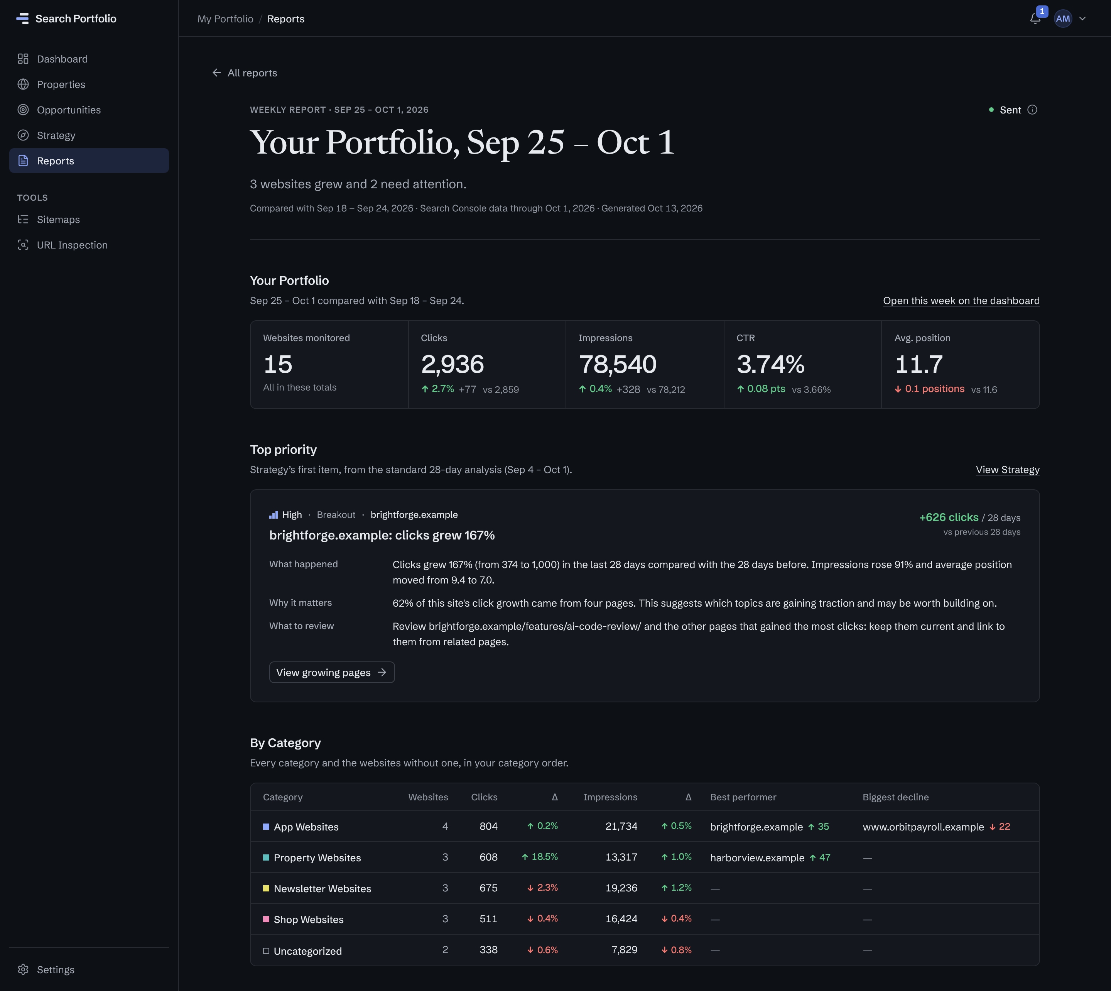This screenshot has height=991, width=1111.
Task: Go to Dashboard in the sidebar
Action: 89,59
